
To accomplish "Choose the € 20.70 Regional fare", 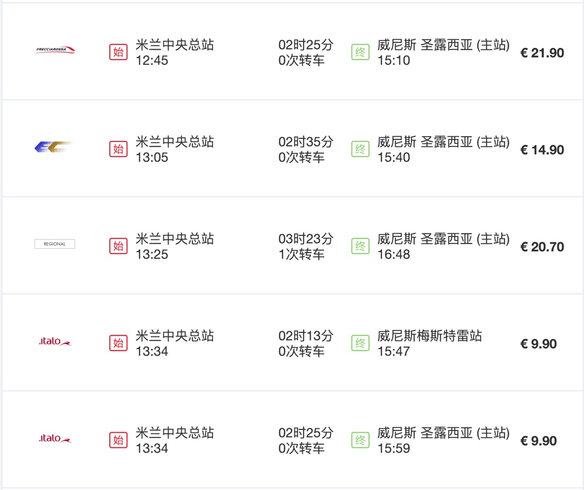I will tap(542, 247).
